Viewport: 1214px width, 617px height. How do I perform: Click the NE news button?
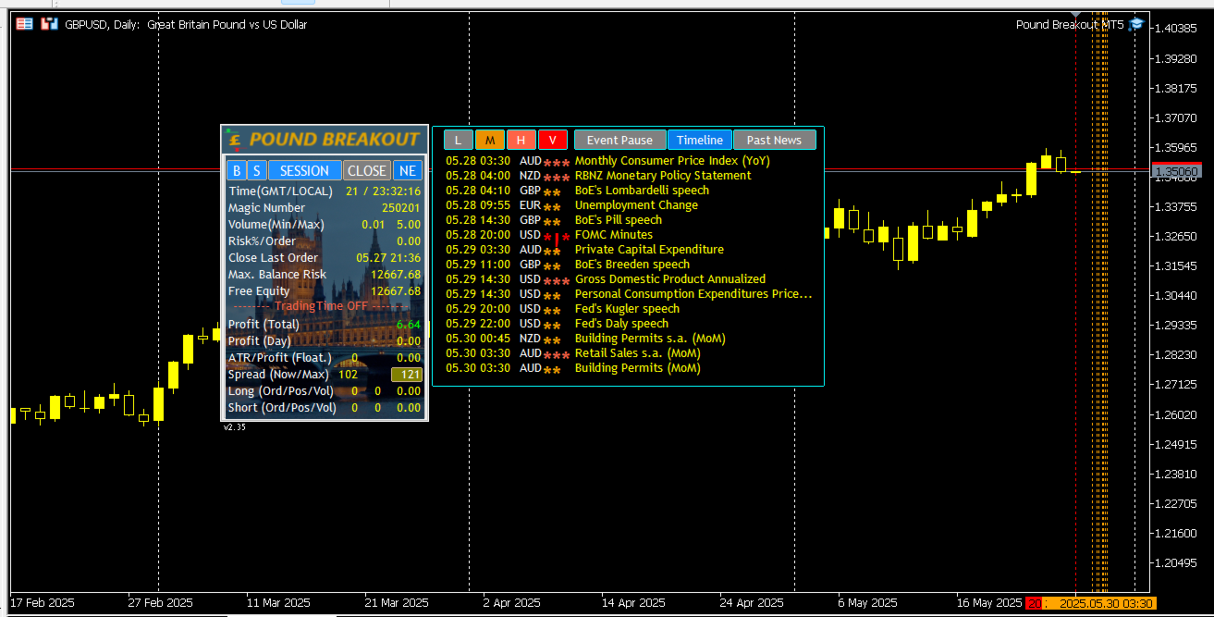(407, 170)
